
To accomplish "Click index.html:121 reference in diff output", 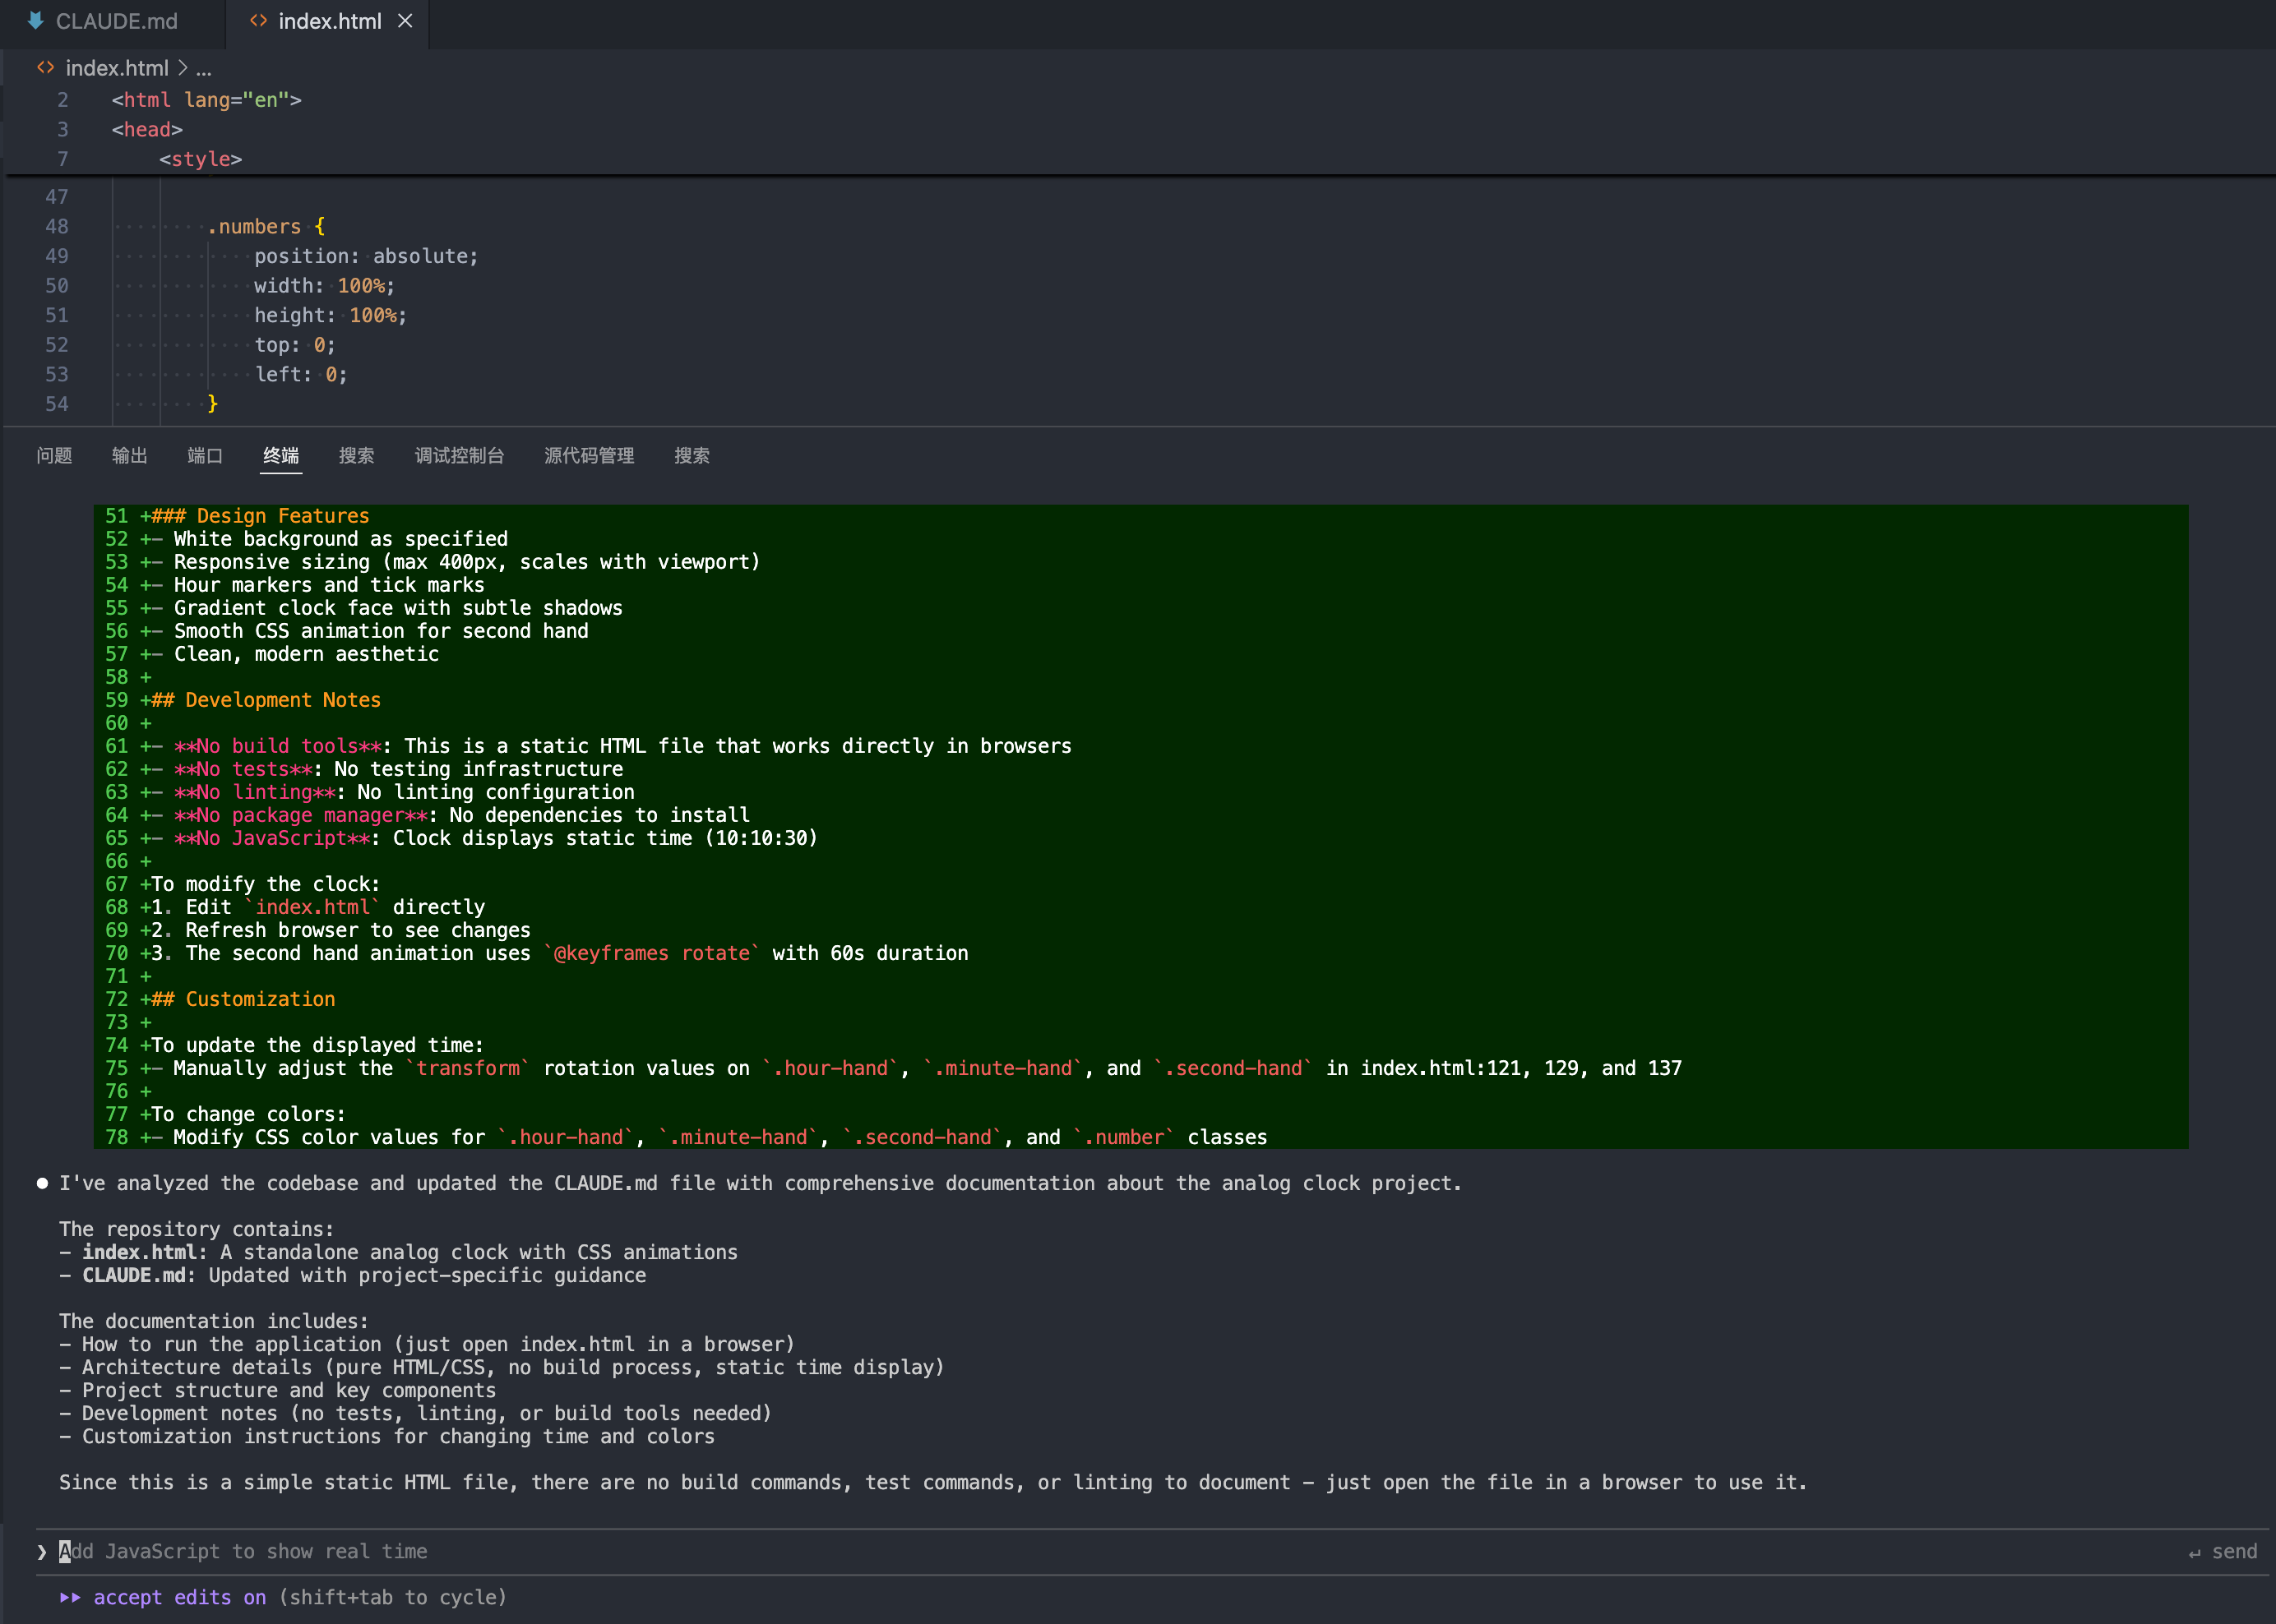I will pos(1441,1068).
